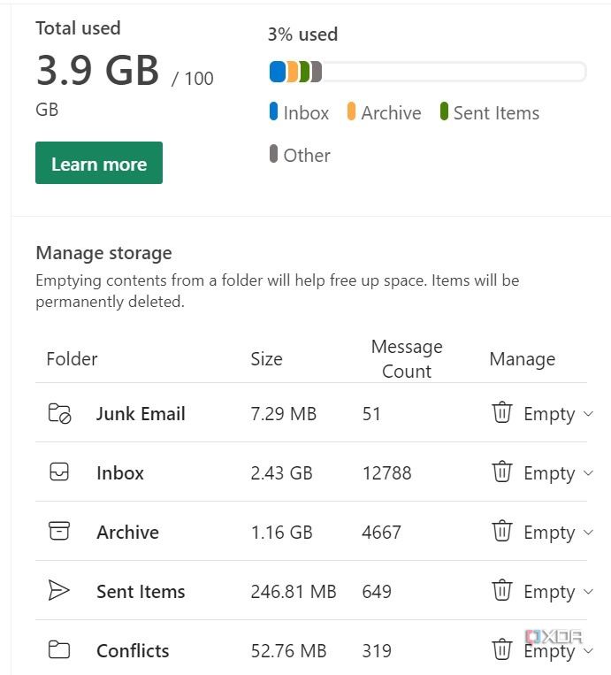Click the trash icon for Archive
Viewport: 611px width, 675px height.
[x=502, y=531]
